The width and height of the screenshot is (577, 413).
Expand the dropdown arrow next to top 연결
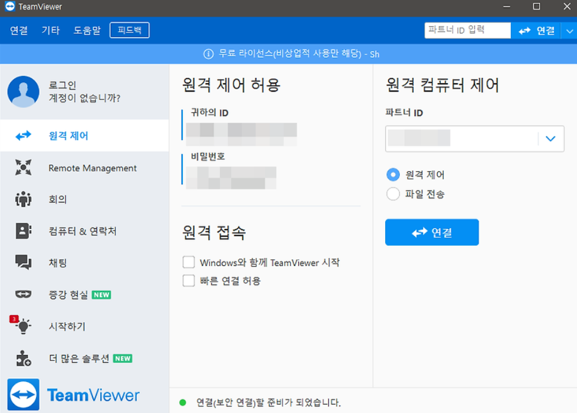[569, 31]
